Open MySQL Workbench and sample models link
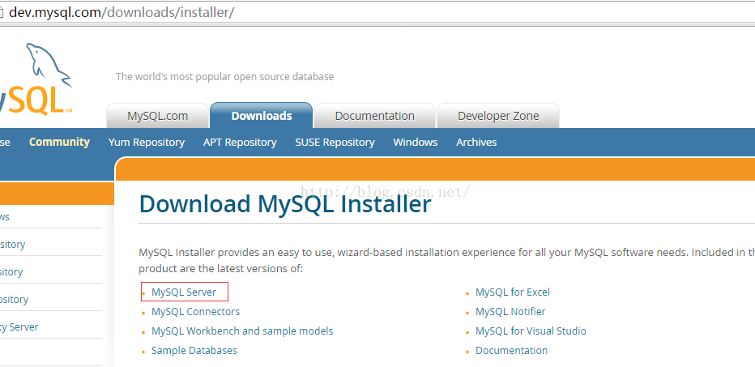This screenshot has height=367, width=755. [x=242, y=331]
